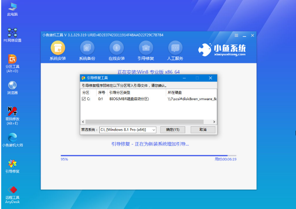
Task: Open 分区工具 desktop icon
Action: [x=12, y=59]
